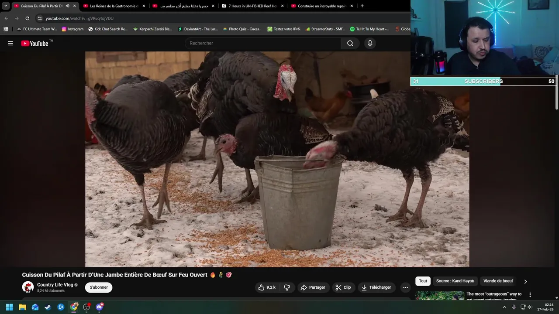The width and height of the screenshot is (559, 314).
Task: Open the Kenpachi Zaraki Ble... bookmark
Action: click(x=153, y=29)
